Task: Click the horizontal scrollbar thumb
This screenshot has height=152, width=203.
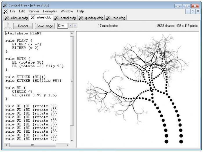Action: click(x=32, y=145)
